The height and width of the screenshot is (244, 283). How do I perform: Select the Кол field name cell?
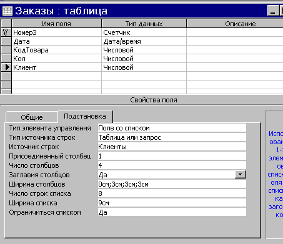pyautogui.click(x=57, y=59)
